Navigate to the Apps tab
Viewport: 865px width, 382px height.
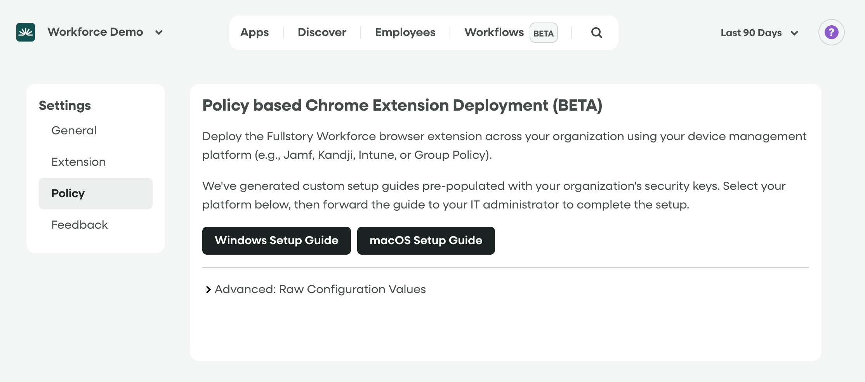pos(254,33)
